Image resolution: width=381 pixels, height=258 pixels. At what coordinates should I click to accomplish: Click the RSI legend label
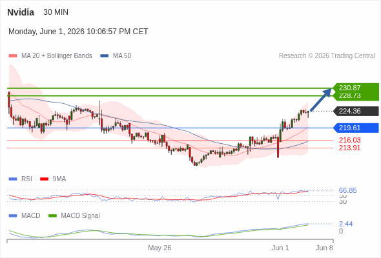pyautogui.click(x=26, y=179)
